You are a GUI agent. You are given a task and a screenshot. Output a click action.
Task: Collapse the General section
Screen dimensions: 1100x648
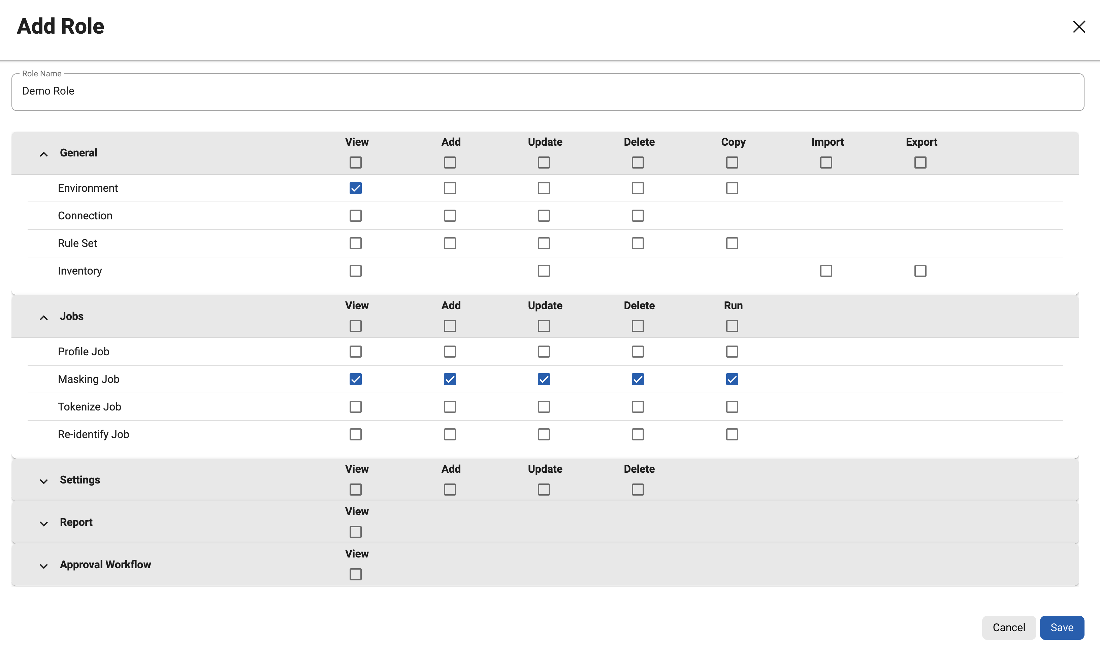click(x=43, y=154)
